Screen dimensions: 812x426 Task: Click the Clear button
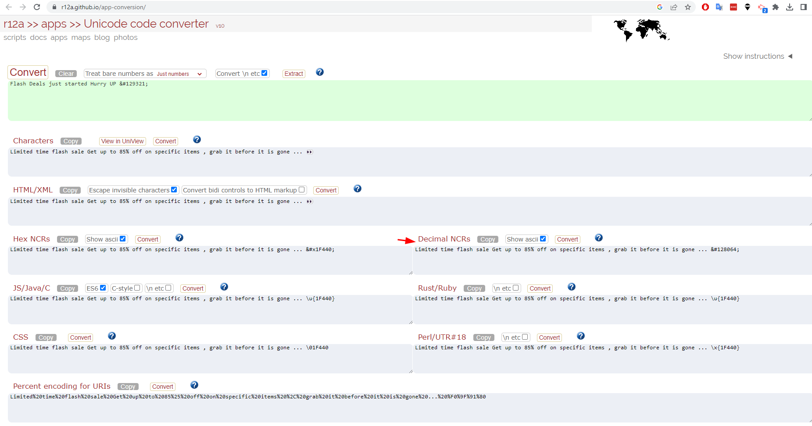(65, 73)
